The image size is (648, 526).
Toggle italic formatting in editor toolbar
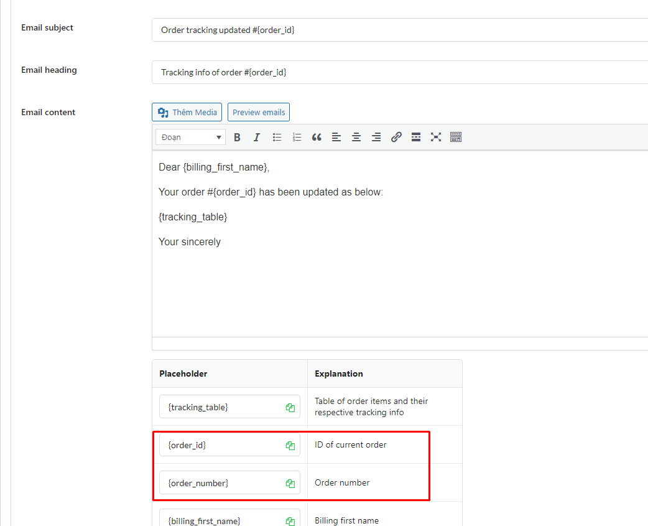[x=257, y=138]
